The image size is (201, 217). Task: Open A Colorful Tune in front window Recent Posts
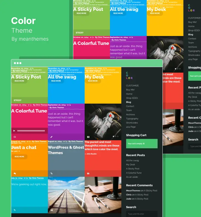[x=134, y=173]
